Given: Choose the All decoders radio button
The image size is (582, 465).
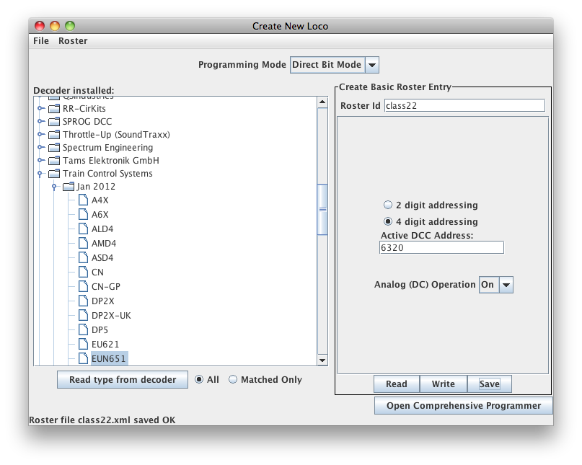Looking at the screenshot, I should click(x=199, y=379).
